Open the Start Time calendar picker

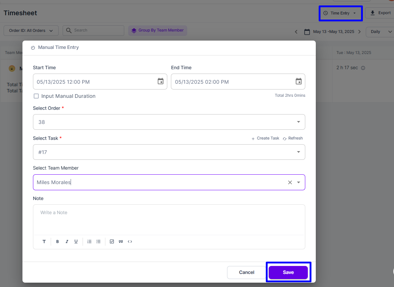pos(160,82)
